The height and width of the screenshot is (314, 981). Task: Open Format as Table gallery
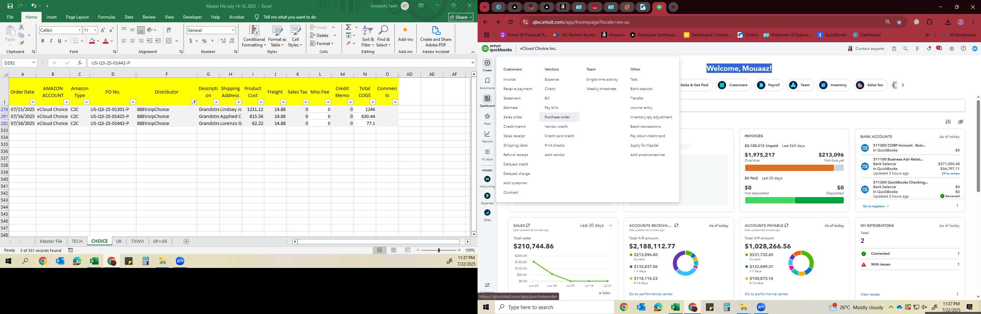[277, 36]
